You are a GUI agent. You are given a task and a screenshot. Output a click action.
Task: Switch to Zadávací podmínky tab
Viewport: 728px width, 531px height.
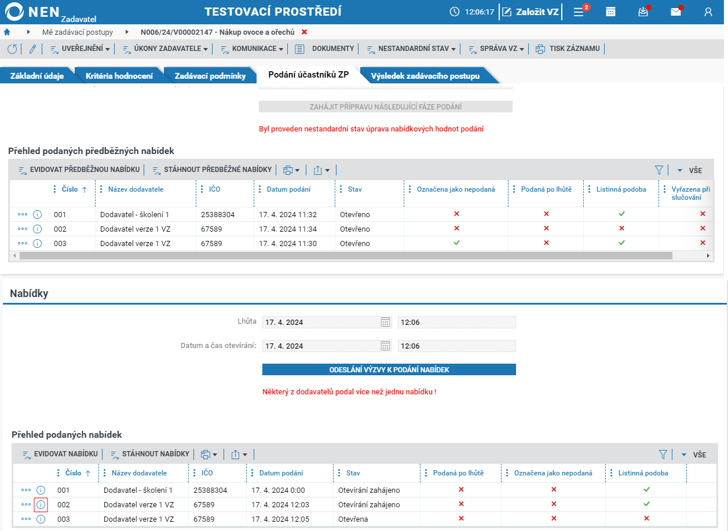[210, 76]
